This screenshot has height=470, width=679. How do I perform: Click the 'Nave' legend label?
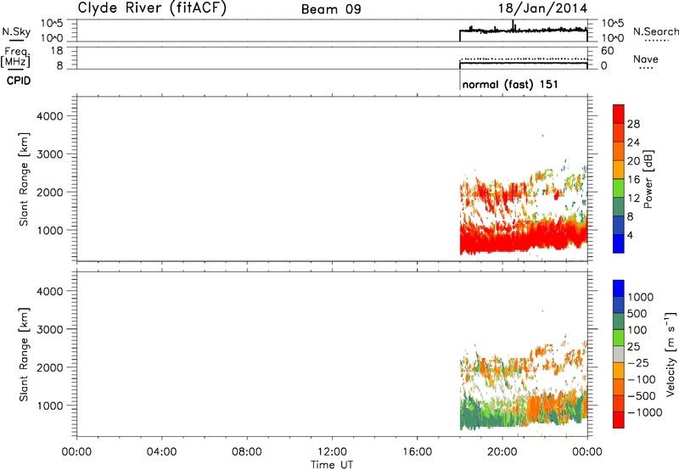[x=645, y=59]
